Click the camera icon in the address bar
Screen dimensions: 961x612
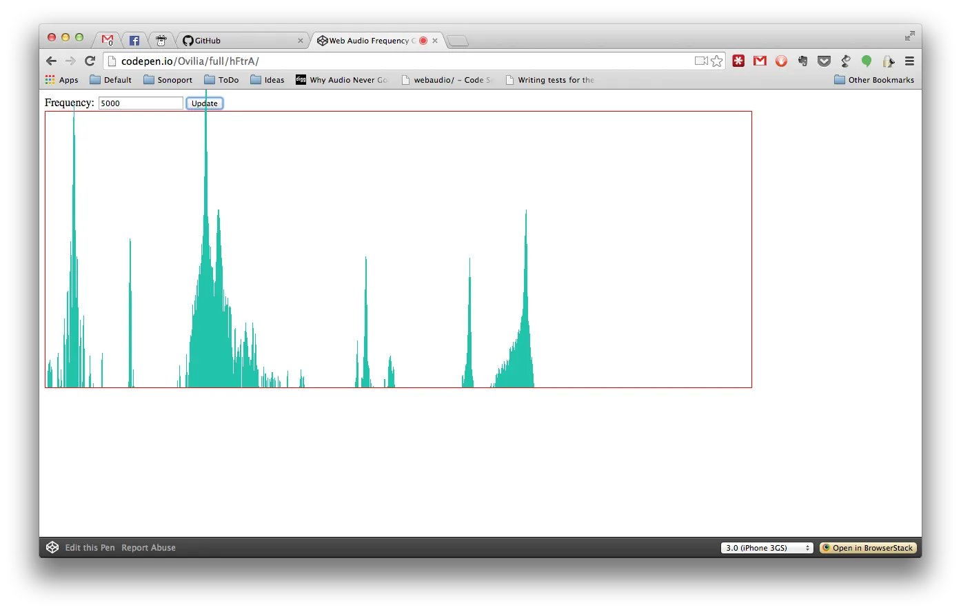pos(701,61)
